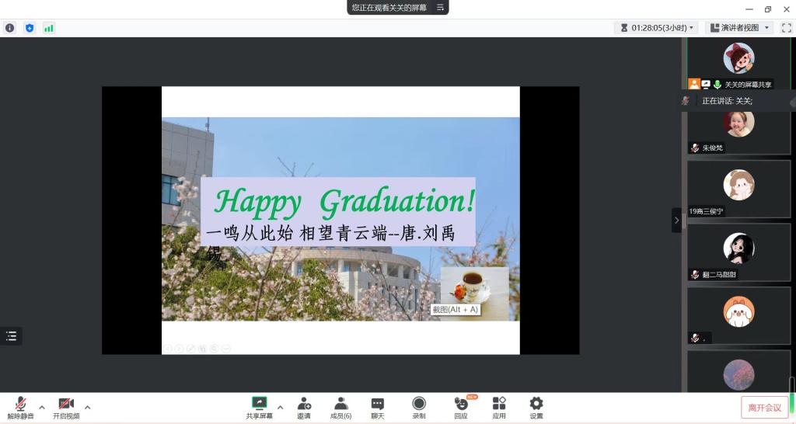Screen dimensions: 796x424
Task: Click the 离开会议 leave meeting button
Action: 764,408
